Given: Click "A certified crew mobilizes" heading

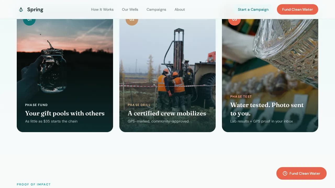Looking at the screenshot, I should [x=167, y=113].
